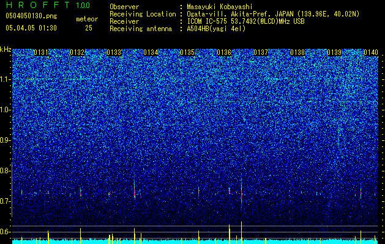385x244 pixels.
Task: Click the 0133 time marker
Action: pyautogui.click(x=114, y=52)
